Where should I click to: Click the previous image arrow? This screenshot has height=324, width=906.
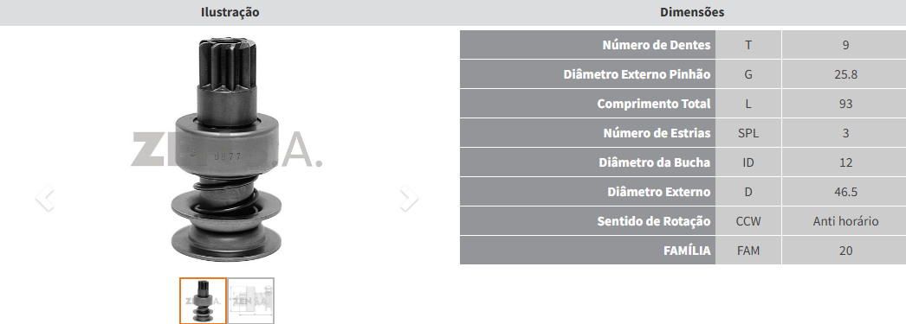44,199
